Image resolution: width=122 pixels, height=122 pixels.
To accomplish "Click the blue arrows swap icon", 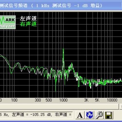I will click(x=89, y=115).
